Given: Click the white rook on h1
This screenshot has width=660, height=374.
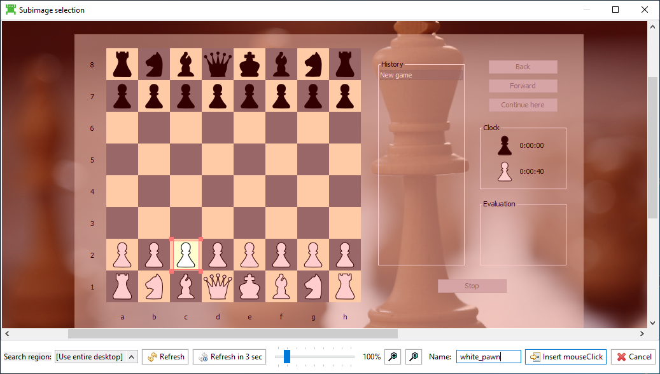Looking at the screenshot, I should [x=345, y=286].
